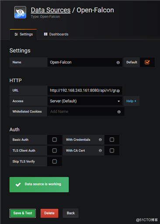The width and height of the screenshot is (160, 224).
Task: Switch to the Dashboards tab
Action: tap(56, 34)
